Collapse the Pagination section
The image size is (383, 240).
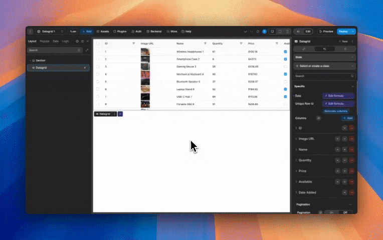tap(350, 204)
